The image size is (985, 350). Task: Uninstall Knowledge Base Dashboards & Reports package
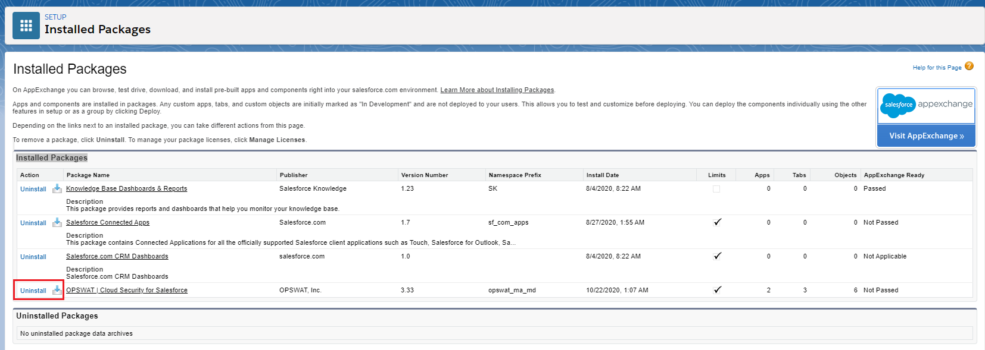(33, 189)
